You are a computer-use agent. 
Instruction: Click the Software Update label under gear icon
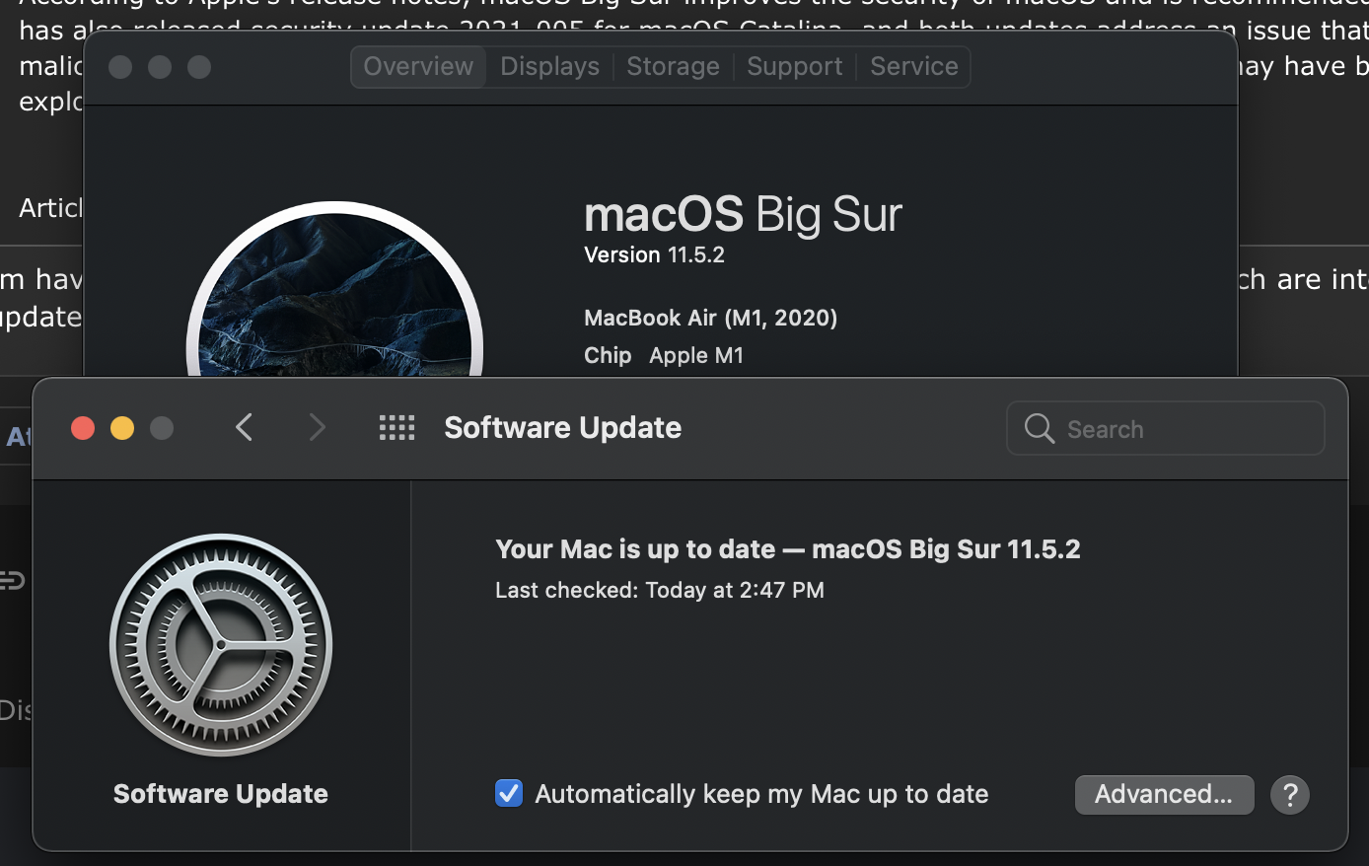click(221, 794)
